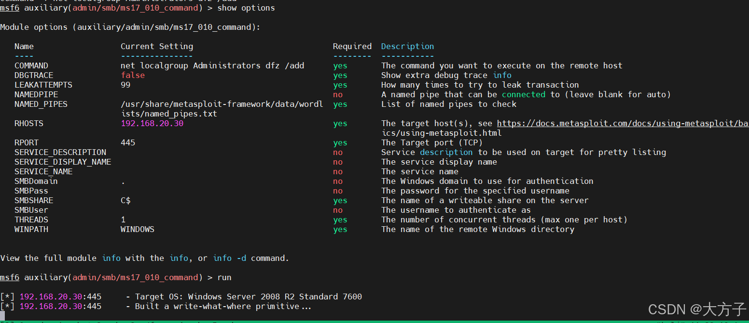Click the SERVICE_DISPLAY_NAME option name
Screen dimensions: 749x323
(x=63, y=162)
